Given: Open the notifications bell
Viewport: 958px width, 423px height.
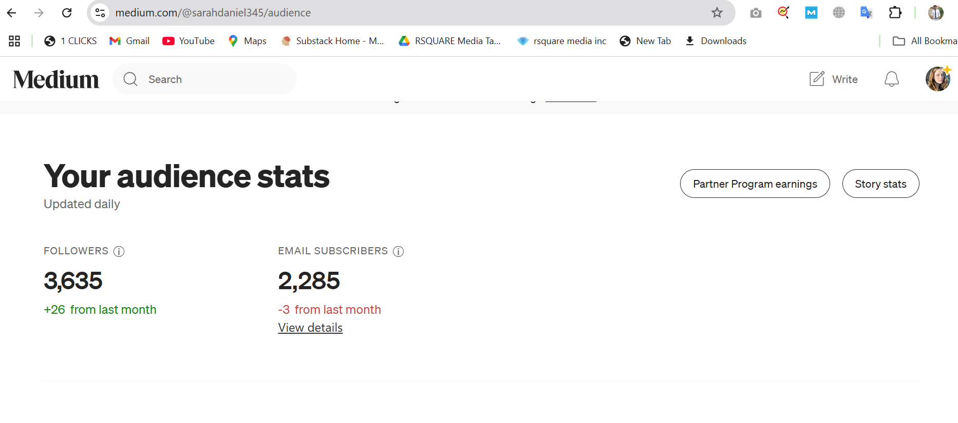Looking at the screenshot, I should pyautogui.click(x=892, y=79).
